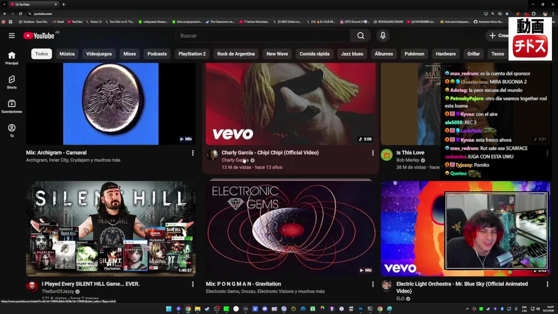The width and height of the screenshot is (558, 314).
Task: Open the SoraSave bookmark
Action: (33, 21)
